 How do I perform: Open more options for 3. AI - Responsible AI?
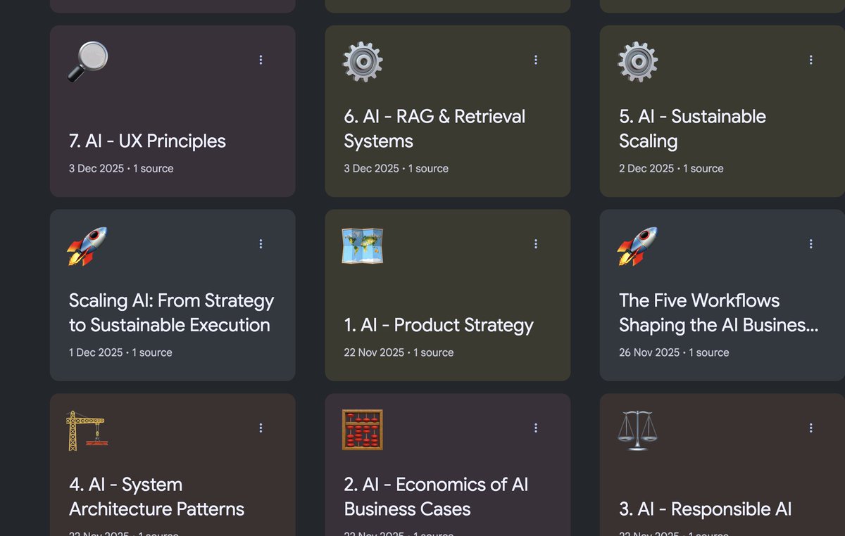tap(811, 428)
